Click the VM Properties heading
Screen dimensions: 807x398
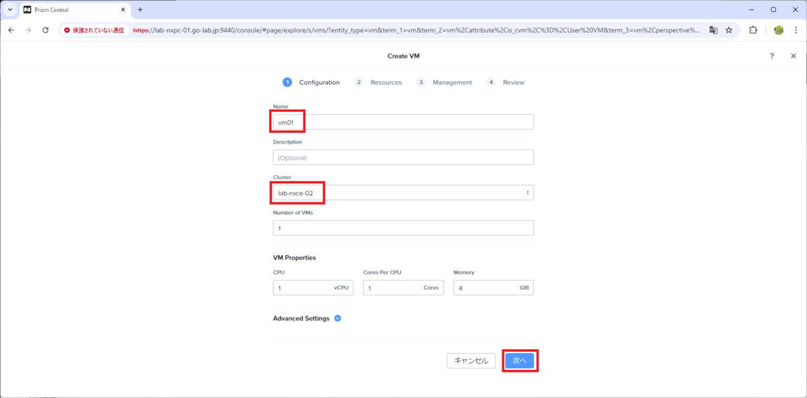295,258
